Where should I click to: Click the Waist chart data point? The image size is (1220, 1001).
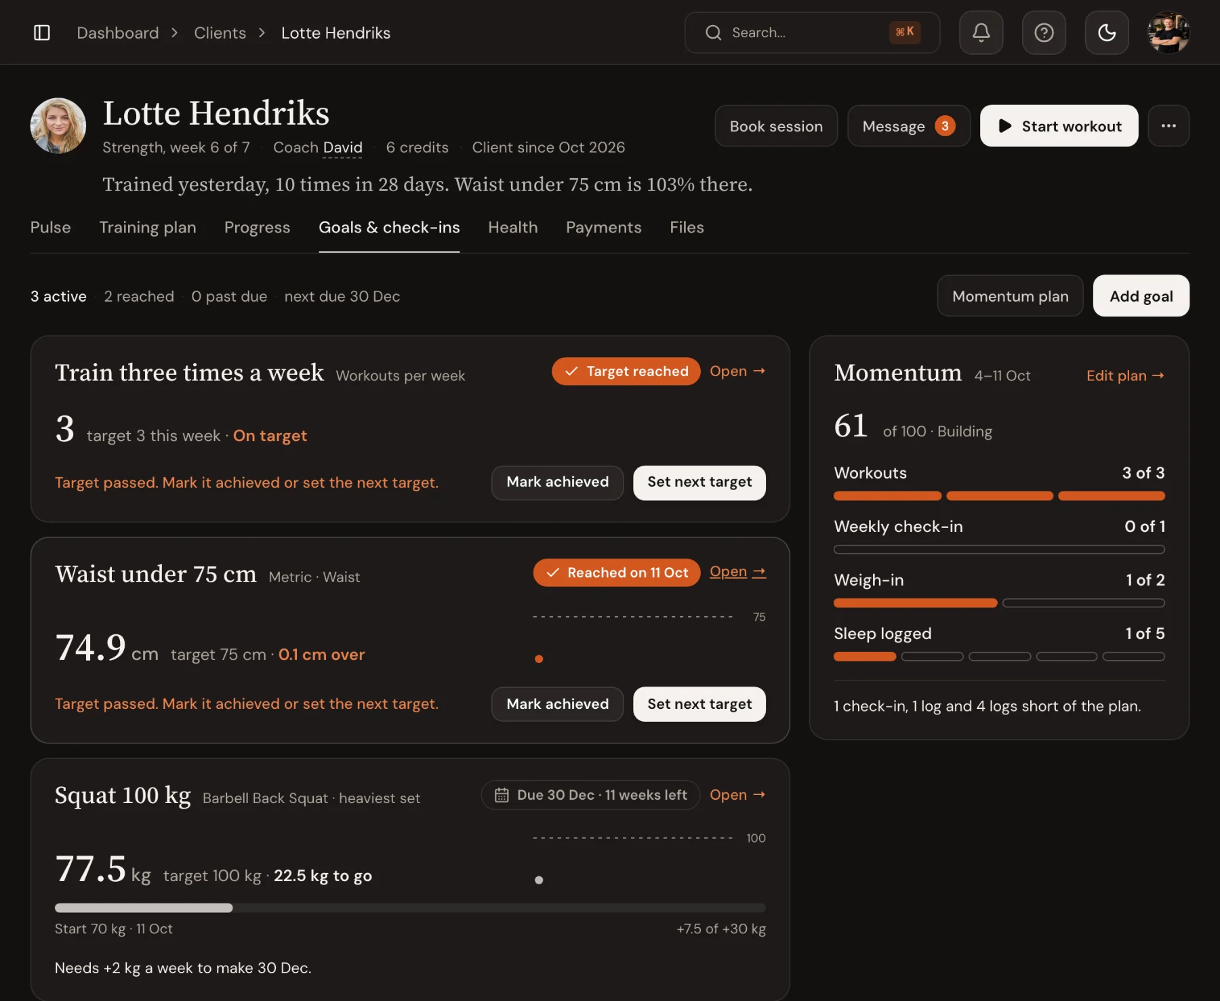tap(539, 659)
